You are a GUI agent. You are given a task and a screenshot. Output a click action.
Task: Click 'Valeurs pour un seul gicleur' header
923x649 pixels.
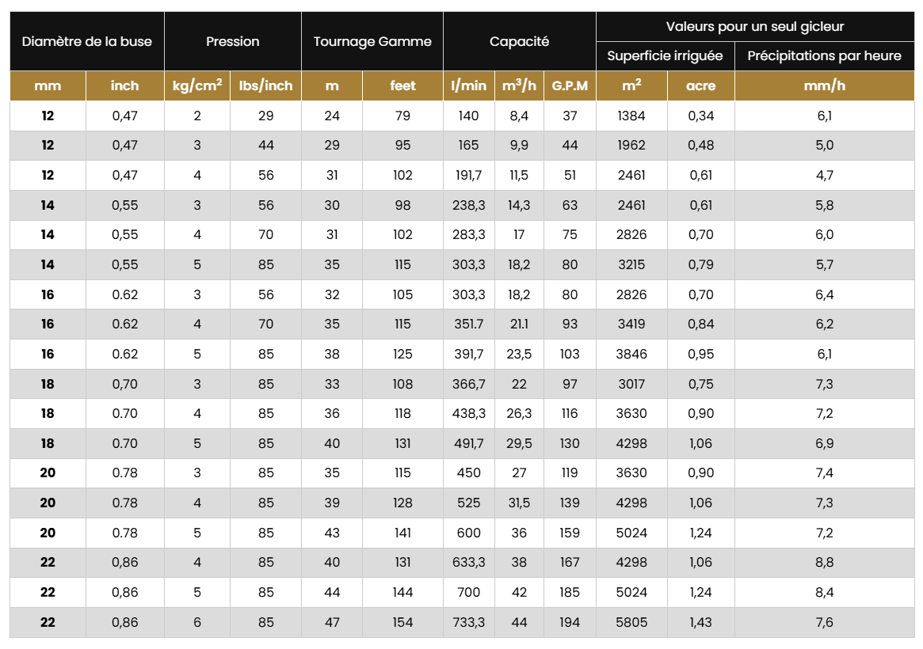pyautogui.click(x=754, y=26)
